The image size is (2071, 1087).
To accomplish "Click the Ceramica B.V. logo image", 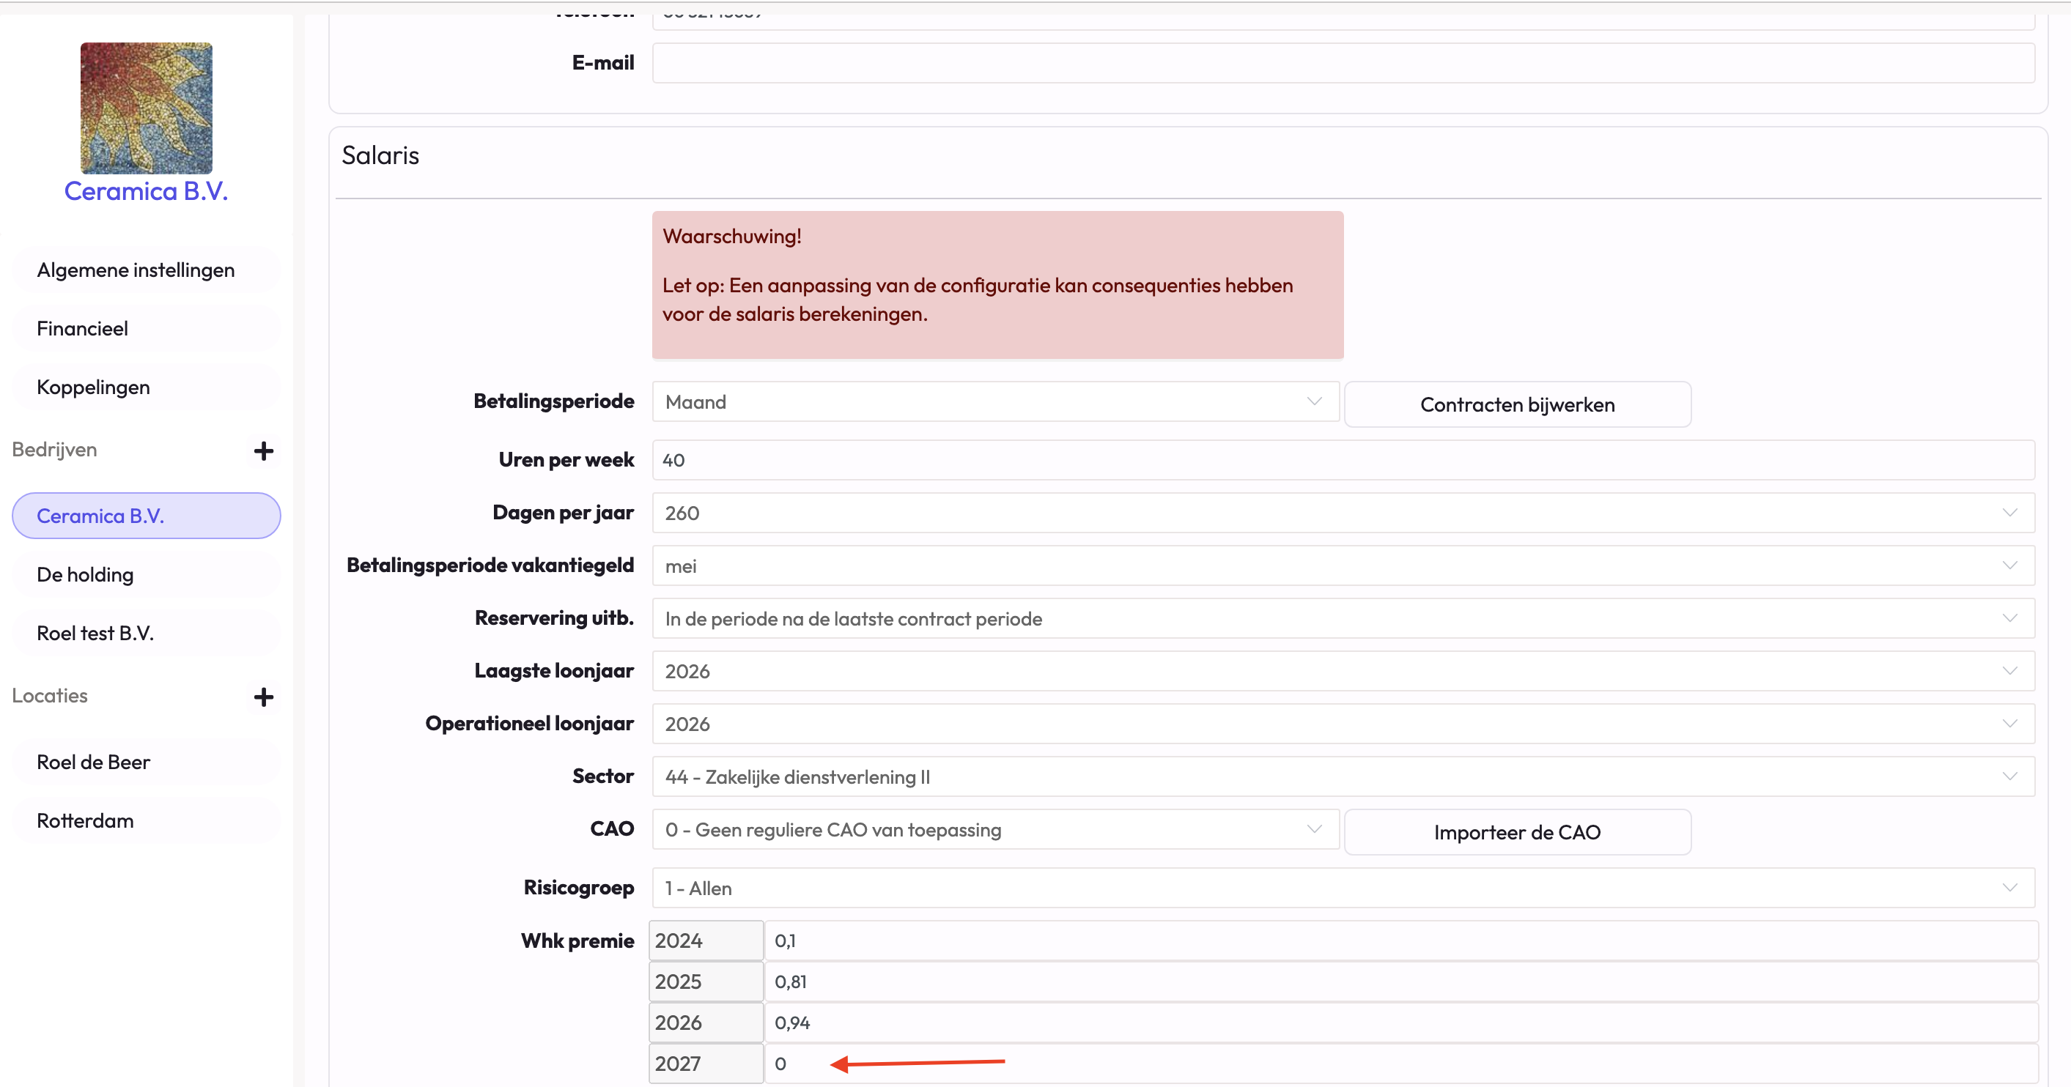I will (x=147, y=108).
